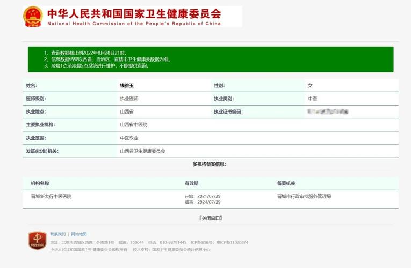This screenshot has height=268, width=411.
Task: Click the red shield badge icon in footer
Action: tap(37, 240)
